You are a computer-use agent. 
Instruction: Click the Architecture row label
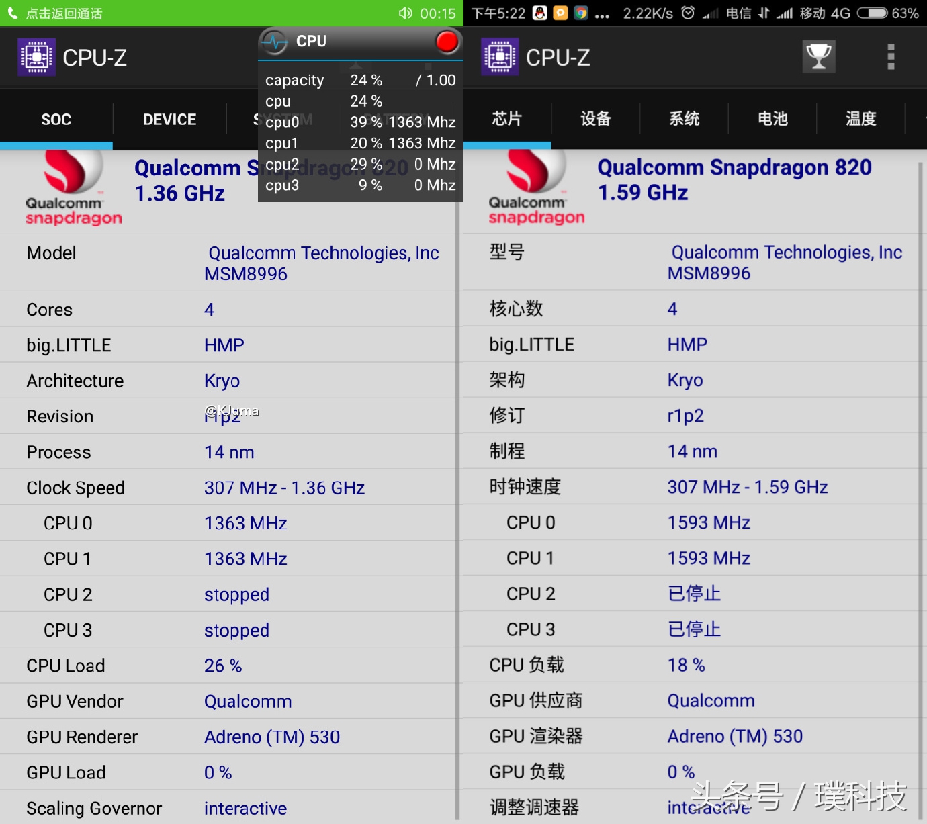pyautogui.click(x=75, y=381)
